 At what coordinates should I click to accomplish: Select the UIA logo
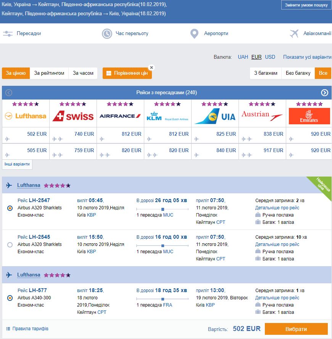point(215,116)
